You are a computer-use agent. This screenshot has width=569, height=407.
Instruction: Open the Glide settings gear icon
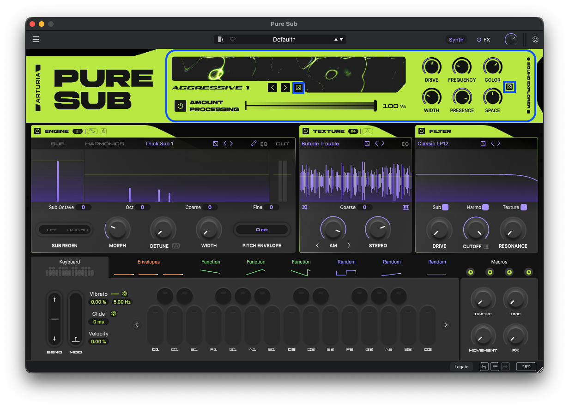pos(114,313)
